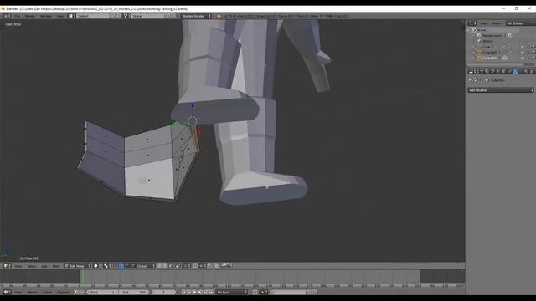Viewport: 536px width, 301px height.
Task: Click the active keying set field
Action: (x=290, y=292)
